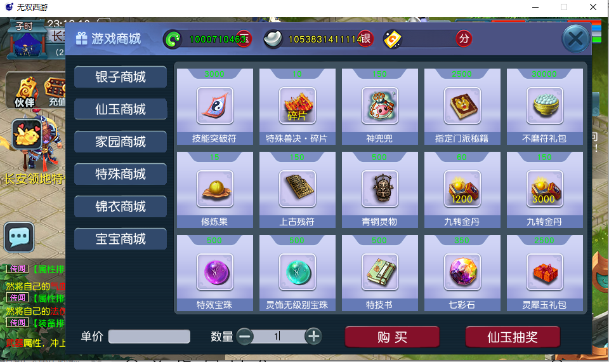Choose the 灵犀玉礼包 gift box
The height and width of the screenshot is (362, 609).
click(544, 272)
